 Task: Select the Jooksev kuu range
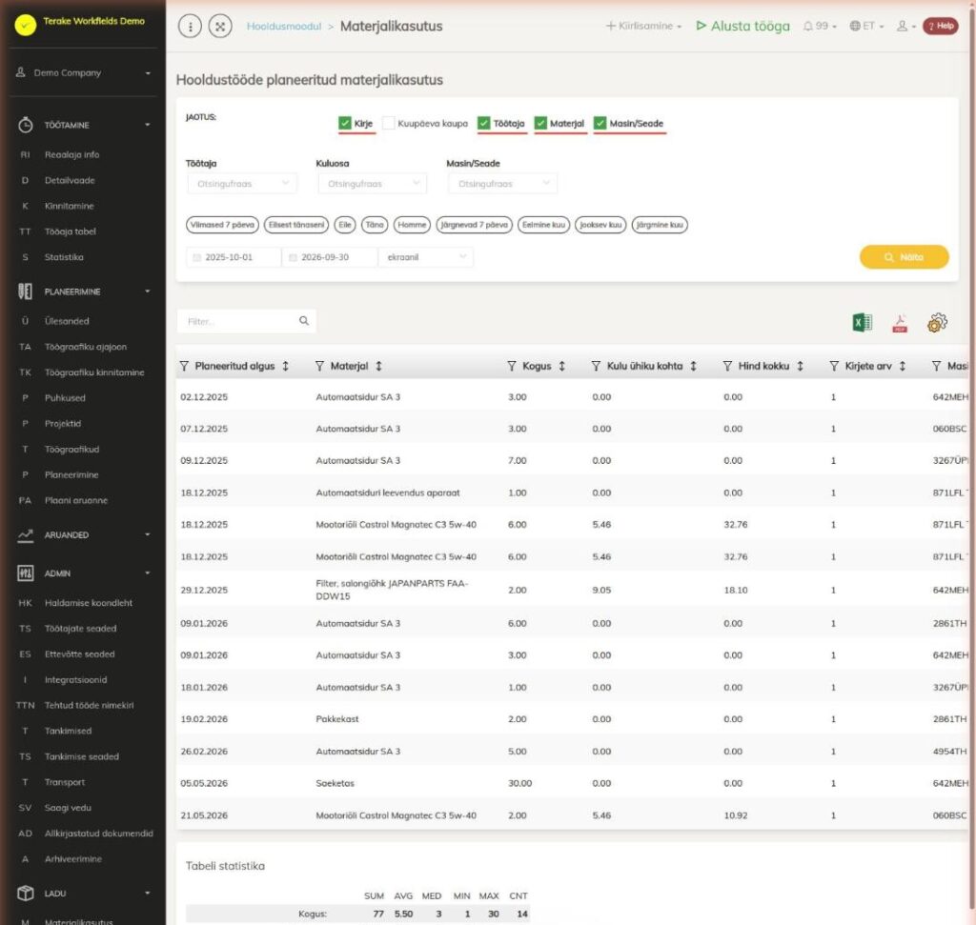tap(600, 225)
